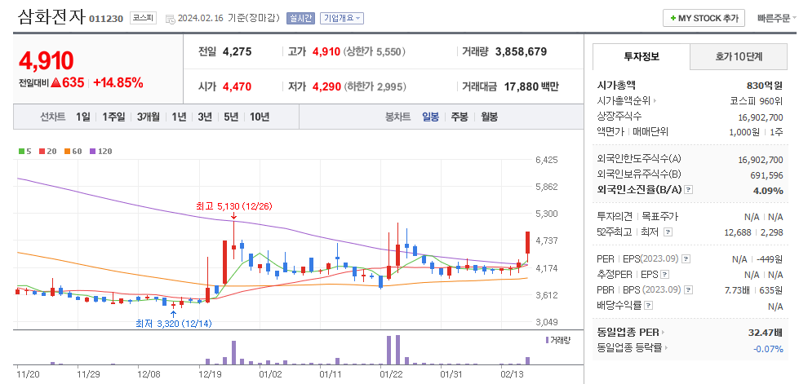Click the 시가총액순위 link

pyautogui.click(x=624, y=101)
